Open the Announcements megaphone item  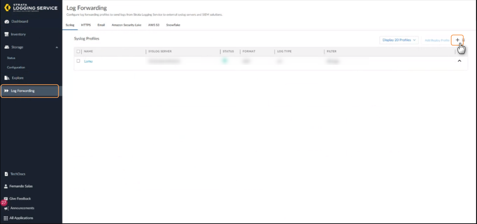click(22, 208)
